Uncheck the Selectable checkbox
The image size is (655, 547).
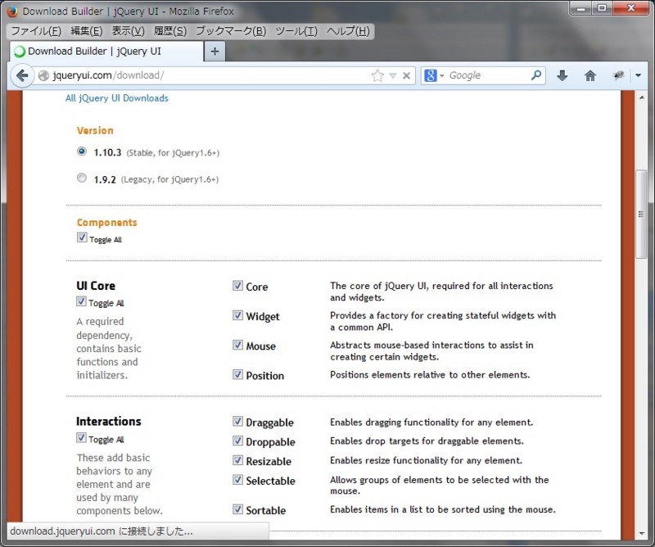[x=237, y=480]
